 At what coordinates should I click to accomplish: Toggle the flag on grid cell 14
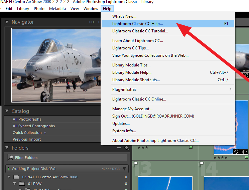(x=202, y=164)
